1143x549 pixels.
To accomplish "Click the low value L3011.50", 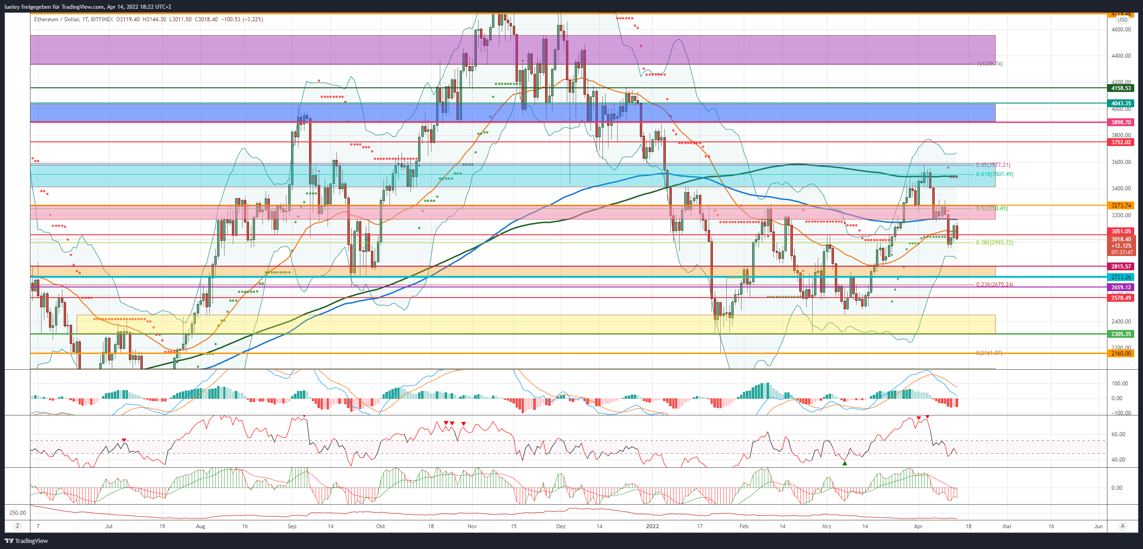I will click(x=181, y=19).
